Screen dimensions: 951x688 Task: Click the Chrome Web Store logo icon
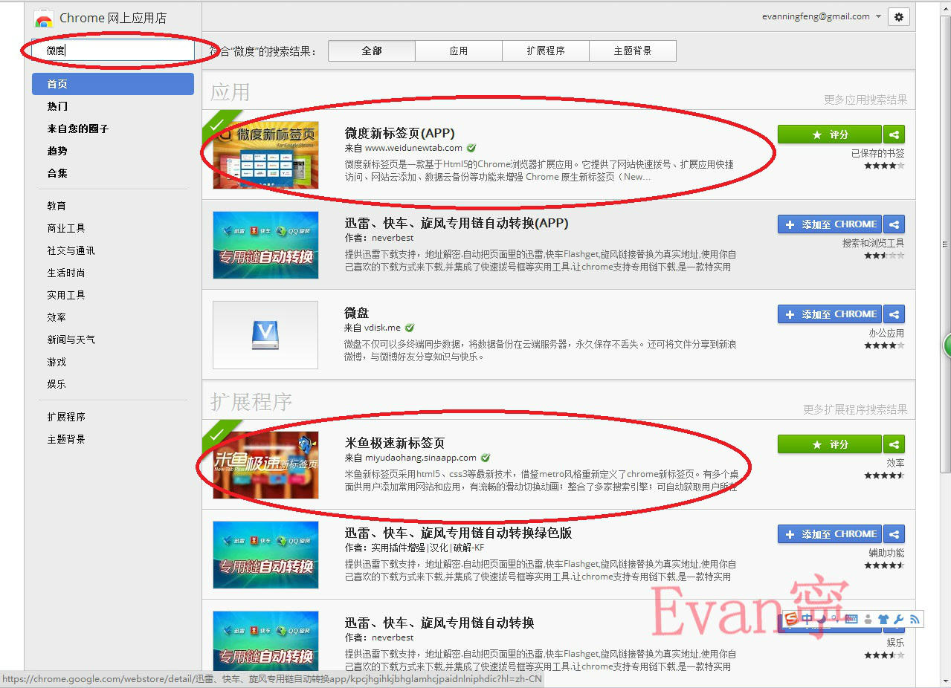coord(43,18)
